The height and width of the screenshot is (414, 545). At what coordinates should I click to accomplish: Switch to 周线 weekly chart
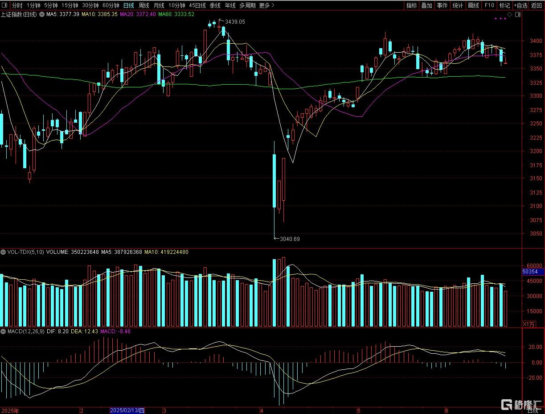pyautogui.click(x=144, y=5)
